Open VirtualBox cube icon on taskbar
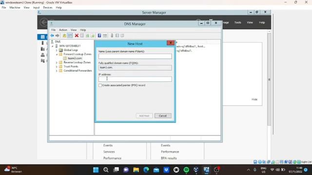This screenshot has width=312, height=175. pos(196,170)
